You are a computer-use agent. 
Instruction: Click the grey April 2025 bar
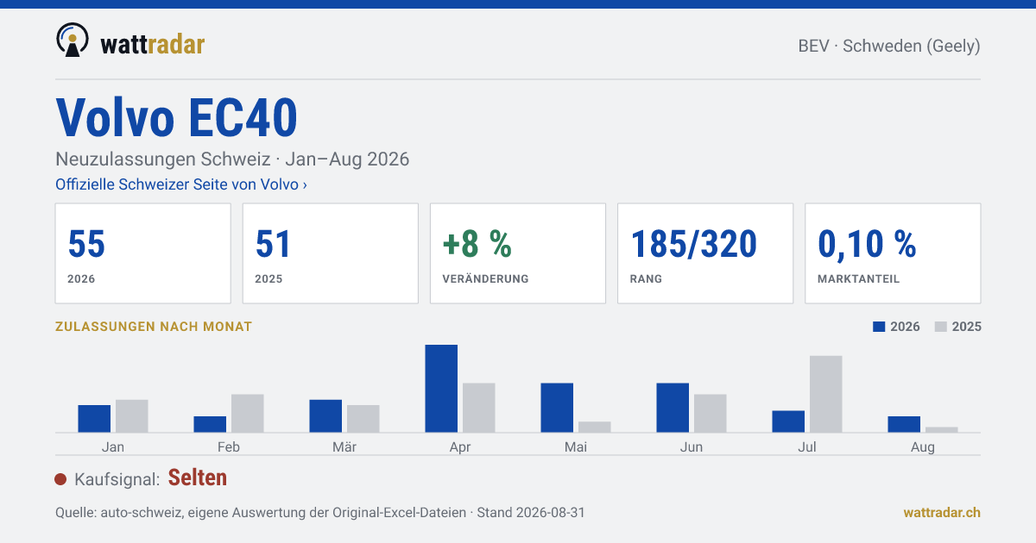tap(479, 408)
